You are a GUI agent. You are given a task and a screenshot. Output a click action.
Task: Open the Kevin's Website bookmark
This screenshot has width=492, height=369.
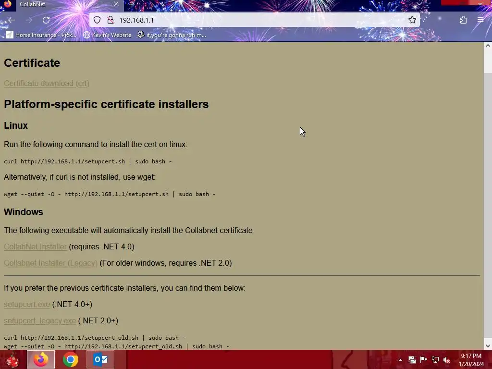click(x=107, y=35)
